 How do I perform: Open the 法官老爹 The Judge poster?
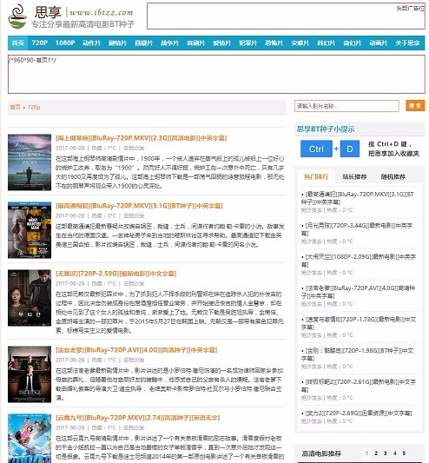(x=30, y=374)
